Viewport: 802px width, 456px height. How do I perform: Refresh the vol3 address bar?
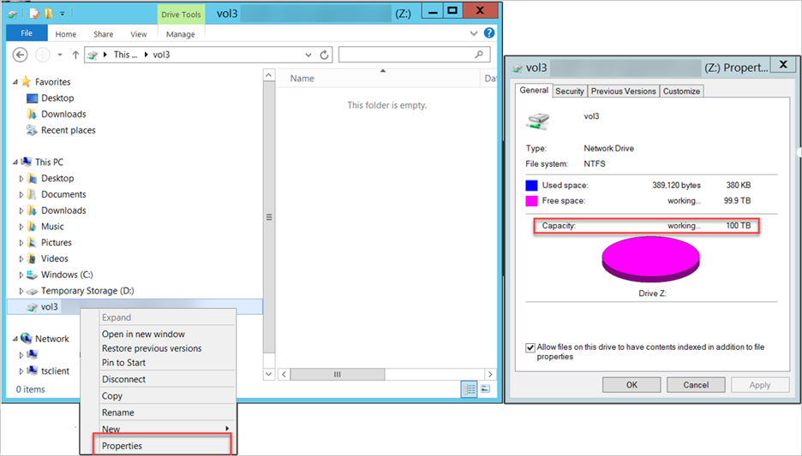[x=324, y=55]
